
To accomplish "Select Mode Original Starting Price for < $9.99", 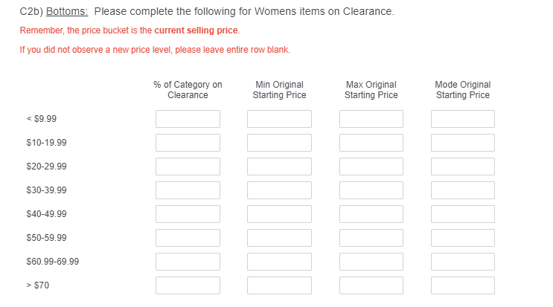I will tap(463, 119).
